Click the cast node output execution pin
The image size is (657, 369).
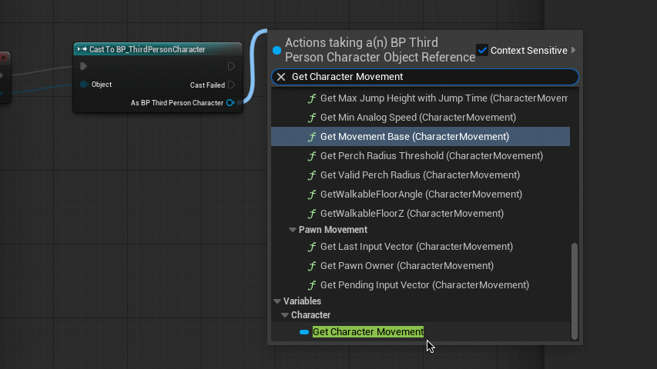click(231, 67)
